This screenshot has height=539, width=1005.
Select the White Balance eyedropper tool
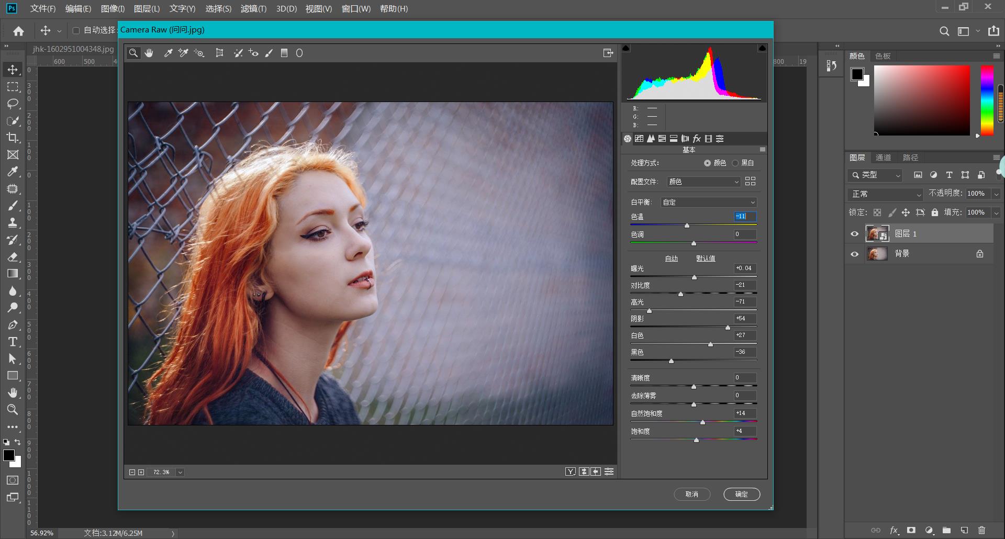coord(168,53)
